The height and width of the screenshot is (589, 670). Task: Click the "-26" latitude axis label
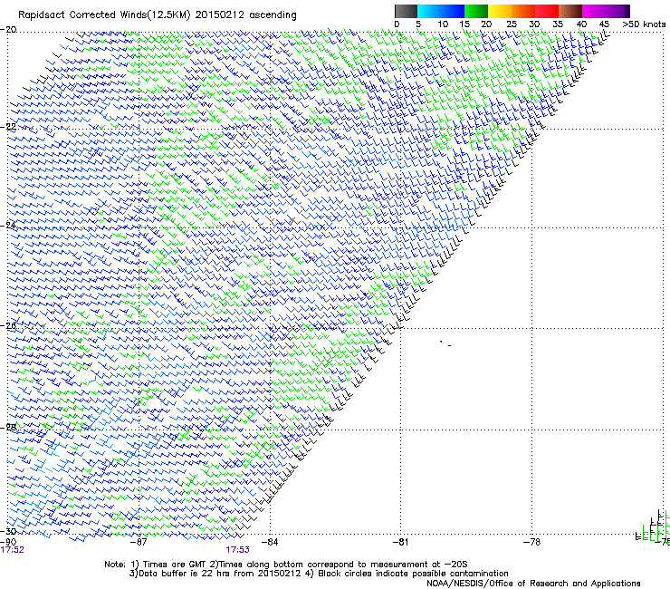(8, 325)
